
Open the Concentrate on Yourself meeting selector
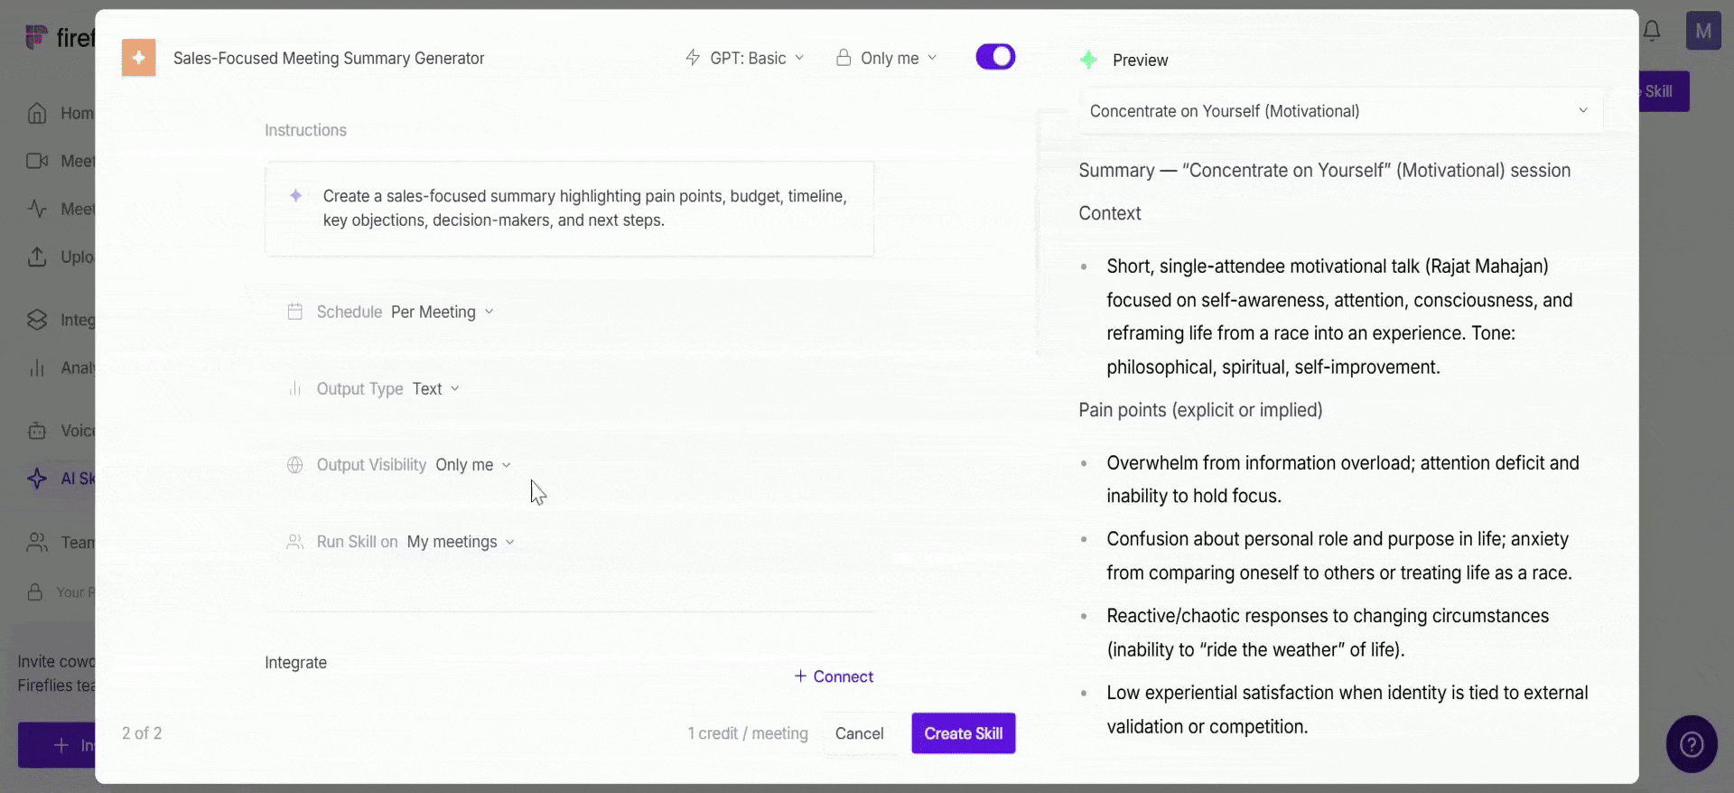(x=1340, y=111)
